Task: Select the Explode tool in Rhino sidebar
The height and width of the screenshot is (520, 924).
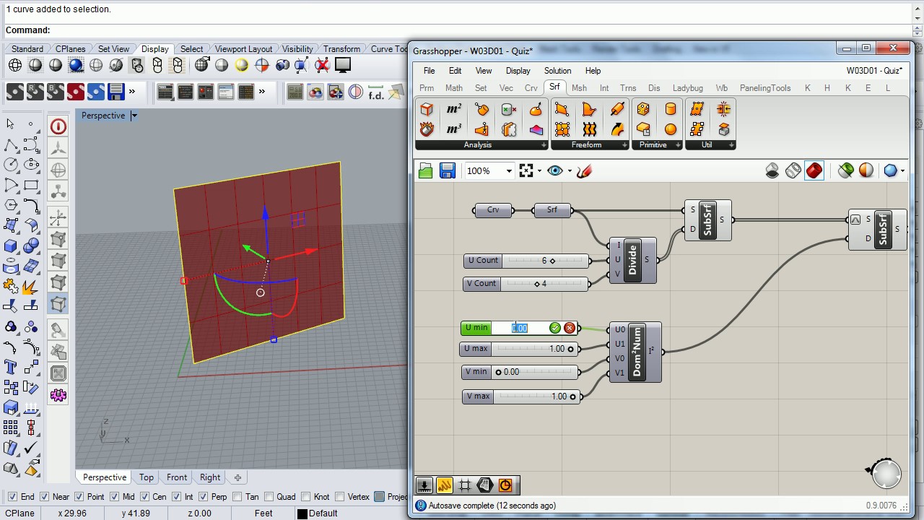Action: [x=30, y=287]
